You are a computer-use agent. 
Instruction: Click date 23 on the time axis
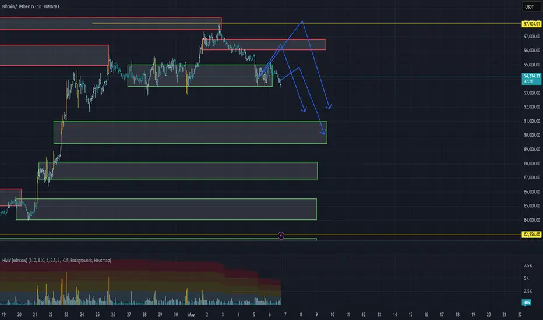click(x=66, y=314)
